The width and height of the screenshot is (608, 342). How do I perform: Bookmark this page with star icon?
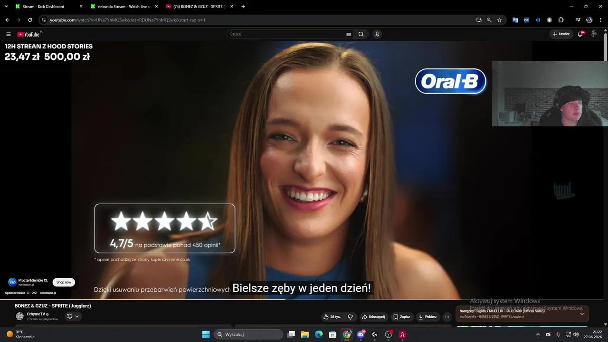coord(499,20)
